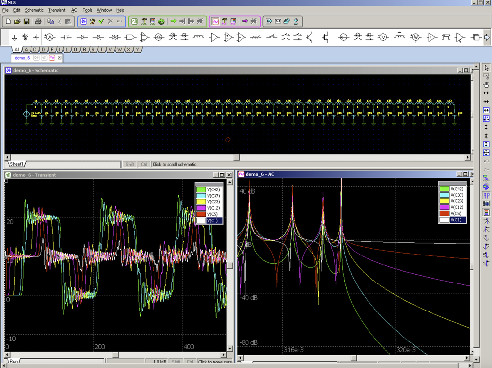Click the Save file toolbar icon

26,21
